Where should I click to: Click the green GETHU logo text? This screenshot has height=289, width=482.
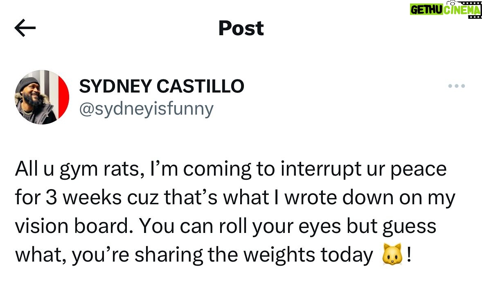[426, 9]
